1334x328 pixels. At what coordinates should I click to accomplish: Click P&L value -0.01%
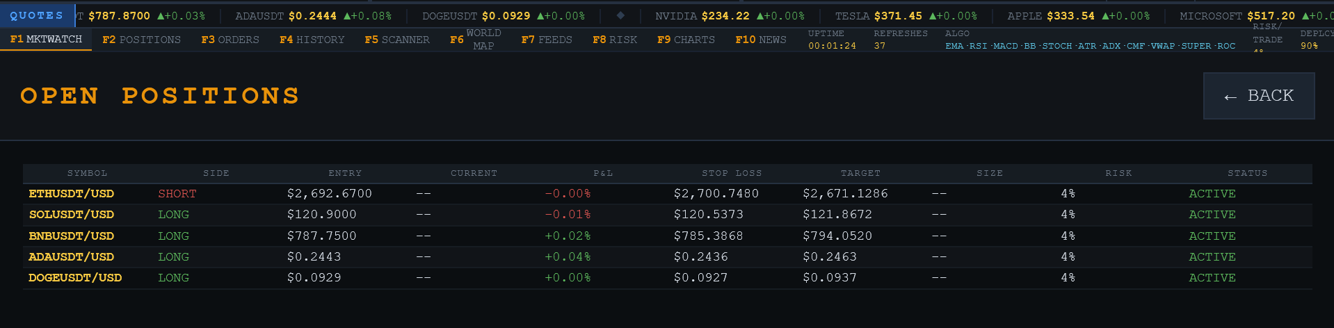568,215
